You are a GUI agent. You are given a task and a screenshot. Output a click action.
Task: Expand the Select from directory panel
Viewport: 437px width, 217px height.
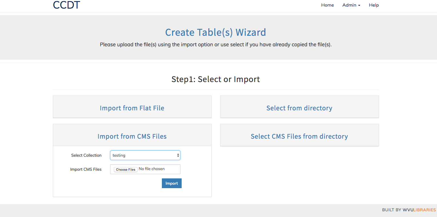point(299,108)
